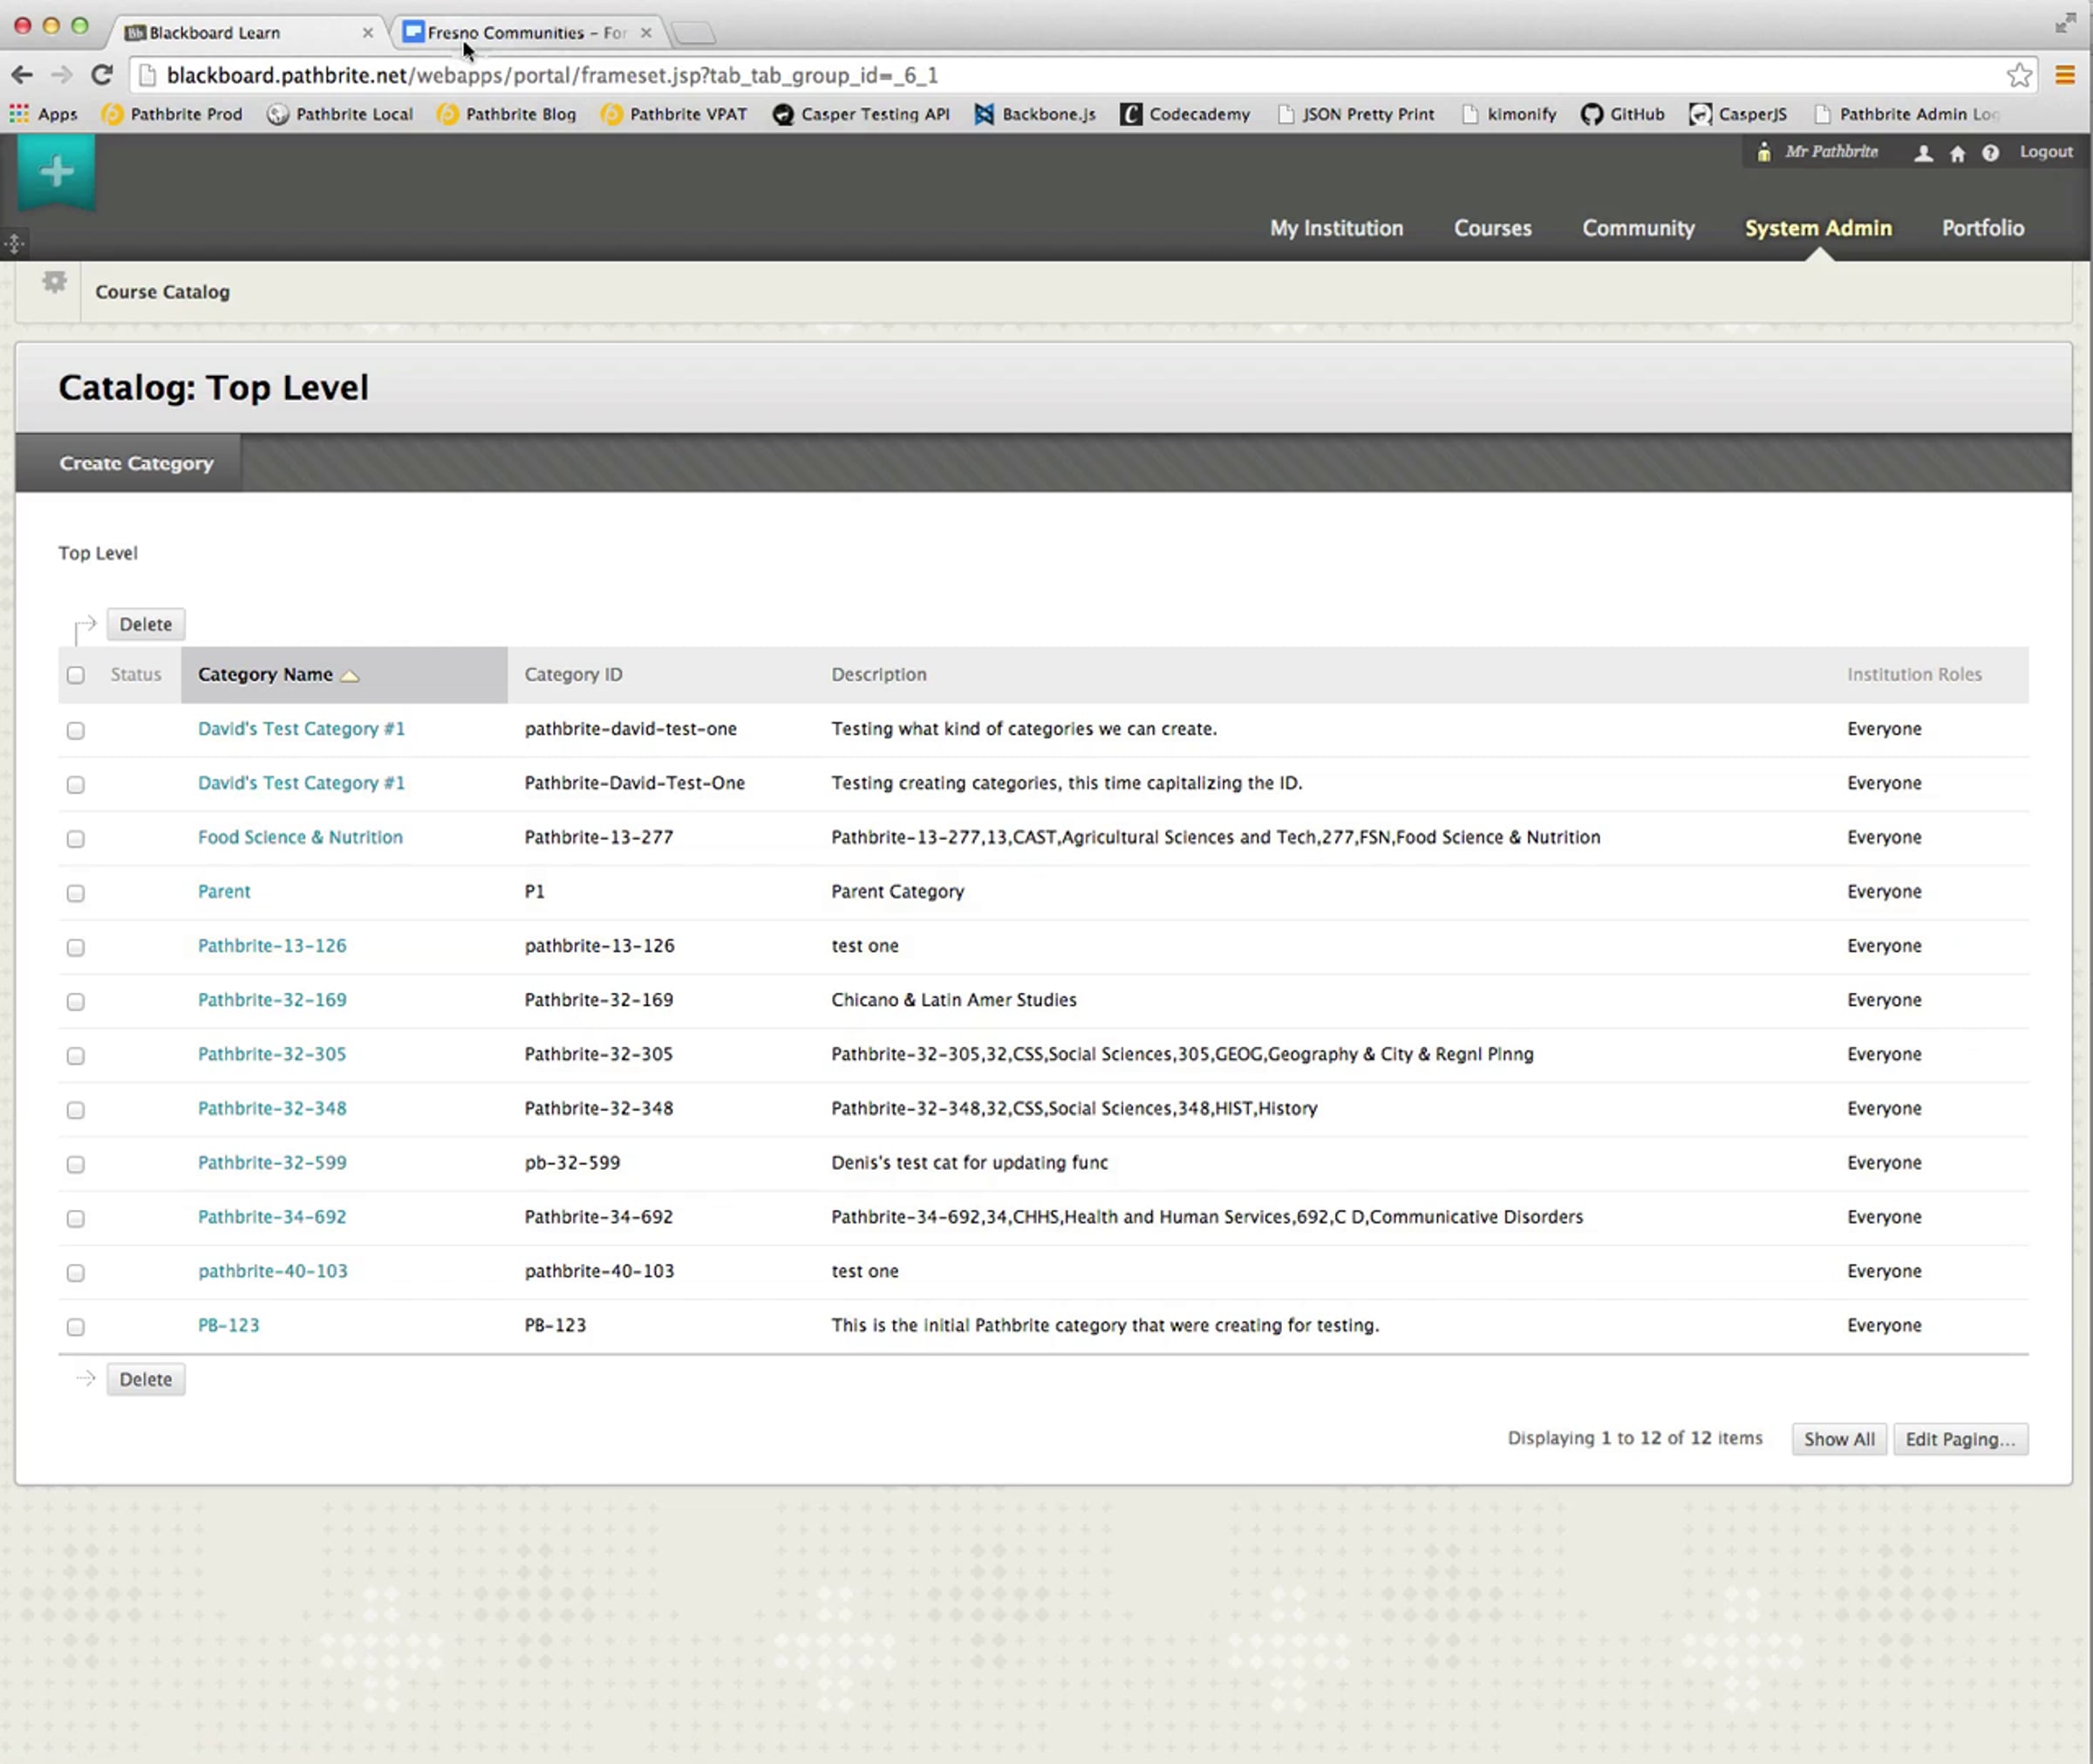This screenshot has height=1764, width=2093.
Task: Open the Parent category link
Action: [224, 891]
